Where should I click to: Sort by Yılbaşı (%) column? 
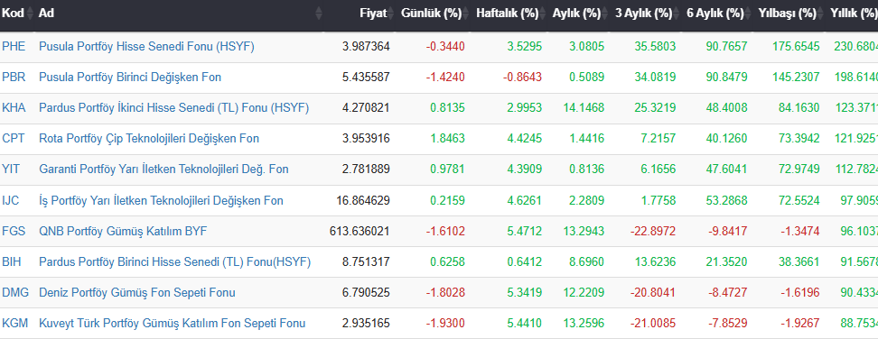(788, 14)
